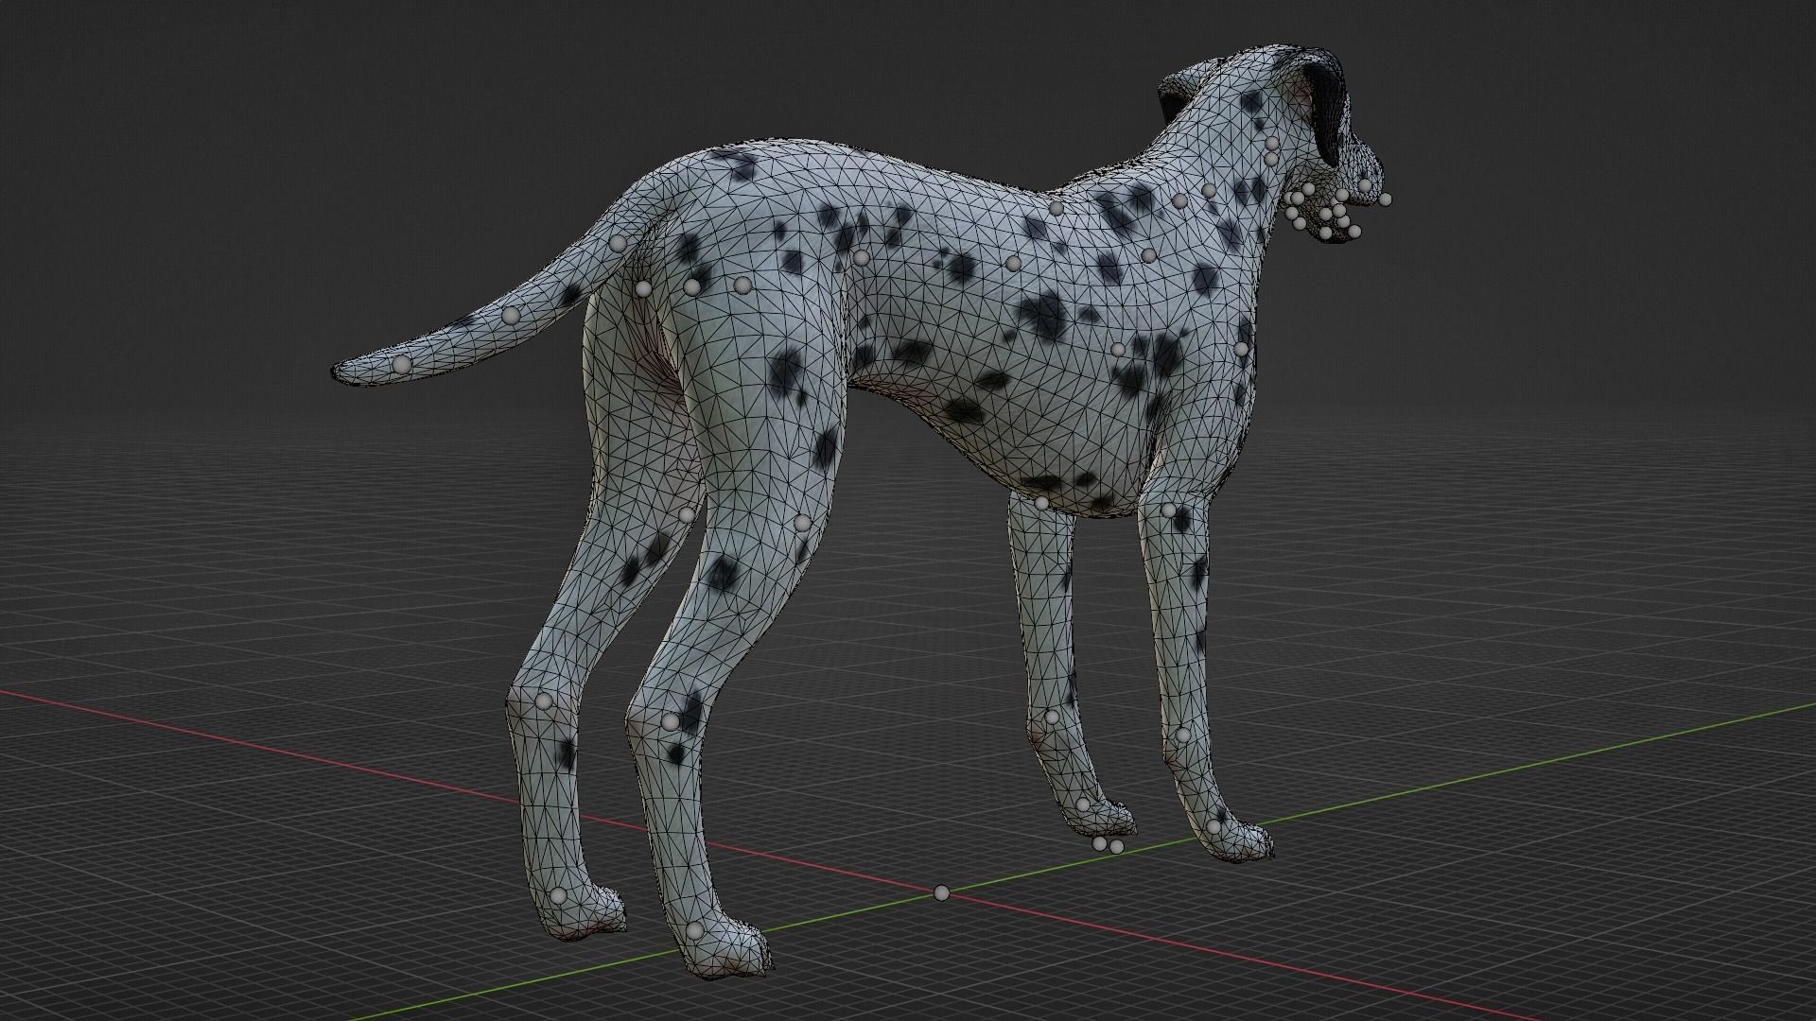Select the paw marker on hind foot touching green axis
Viewport: 1816px width, 1021px height.
pyautogui.click(x=694, y=930)
